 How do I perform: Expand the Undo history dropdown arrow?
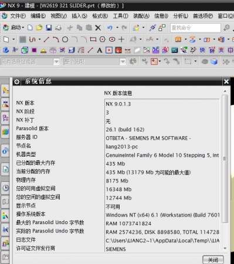[x=117, y=28]
